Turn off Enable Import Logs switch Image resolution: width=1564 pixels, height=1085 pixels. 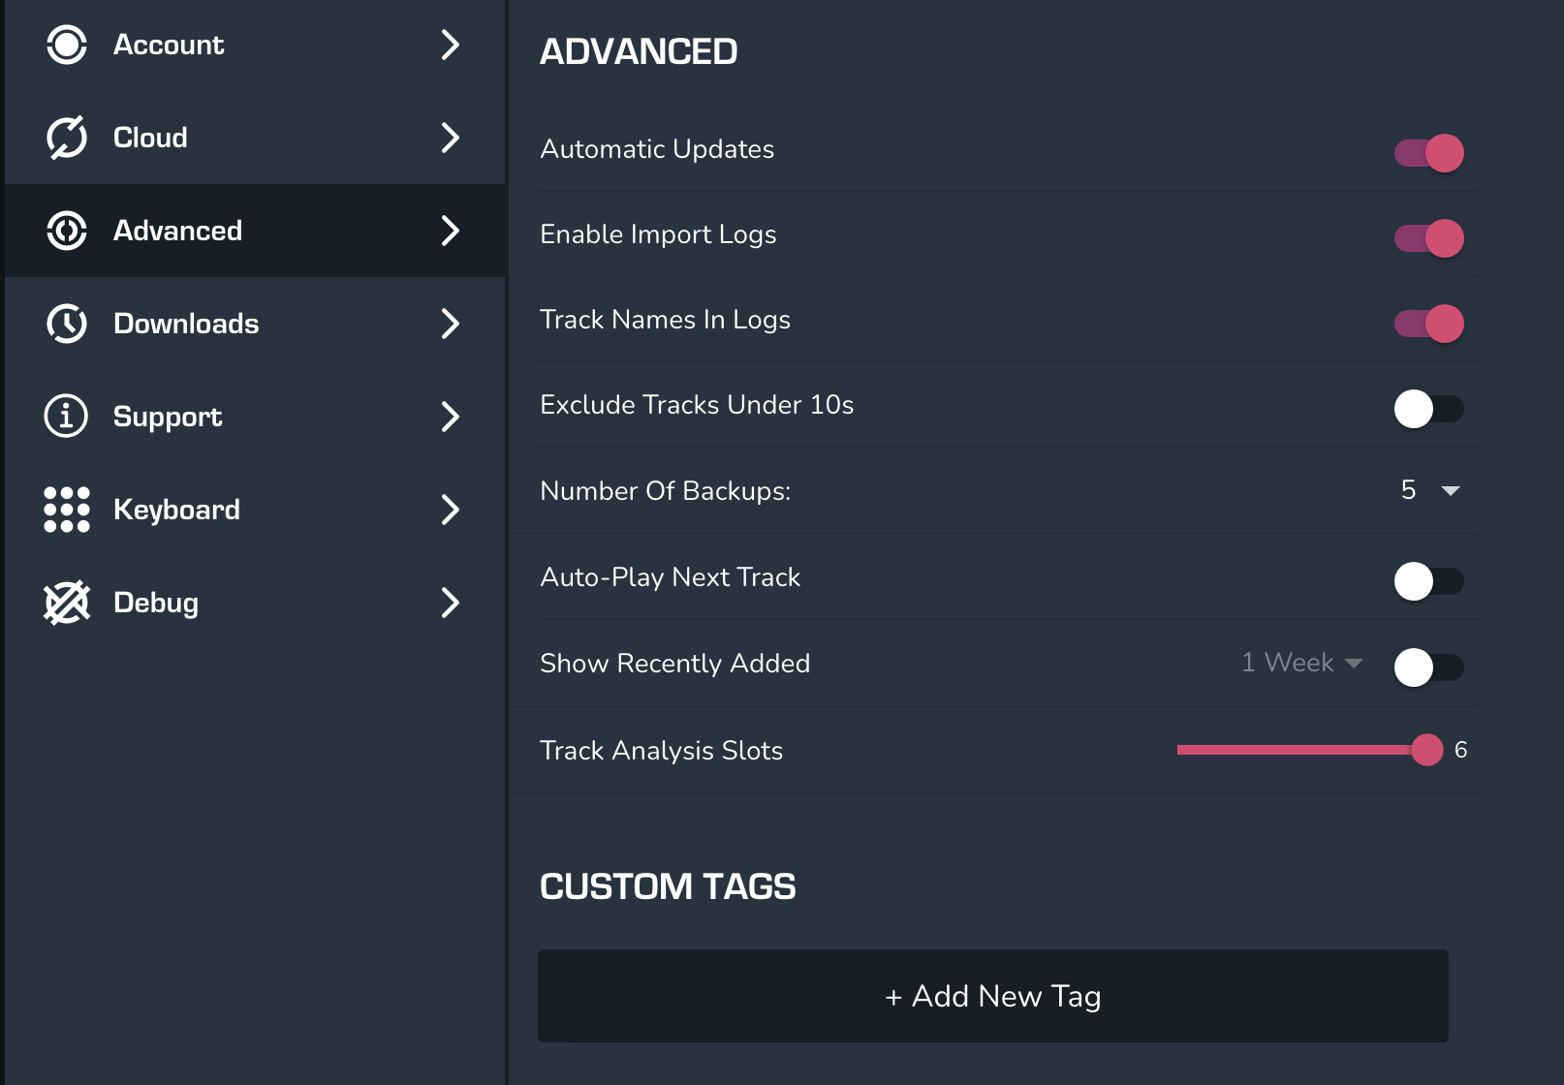pos(1428,238)
